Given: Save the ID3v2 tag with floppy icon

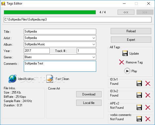Looking at the screenshot, I should point(139,95).
